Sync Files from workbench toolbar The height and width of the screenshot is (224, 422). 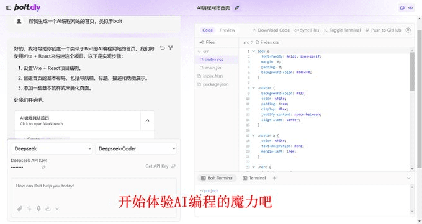307,30
